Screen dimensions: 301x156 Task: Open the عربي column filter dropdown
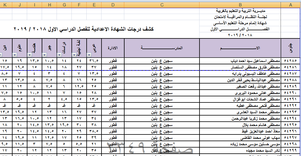[89, 55]
